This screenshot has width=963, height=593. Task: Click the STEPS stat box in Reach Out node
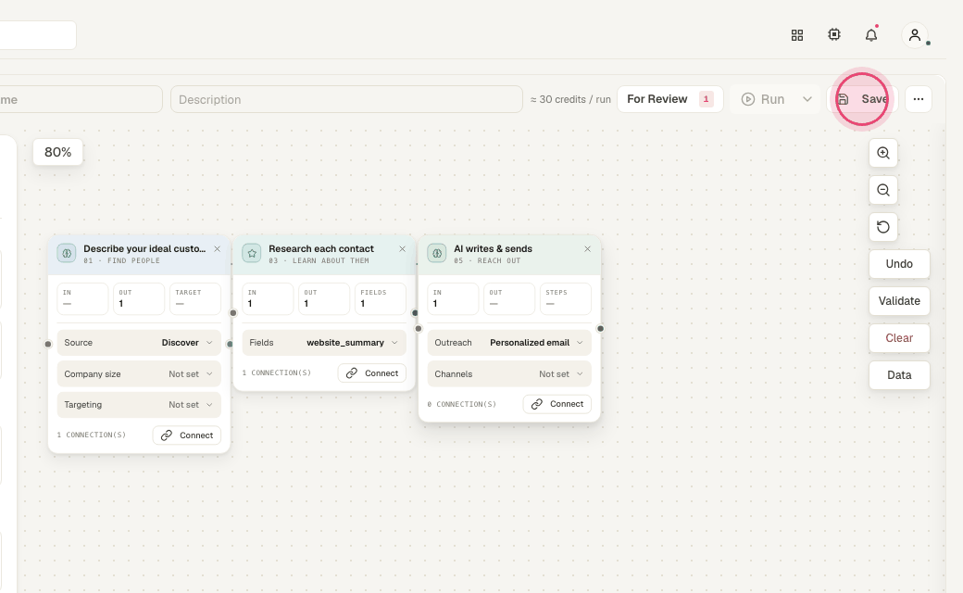pos(566,298)
